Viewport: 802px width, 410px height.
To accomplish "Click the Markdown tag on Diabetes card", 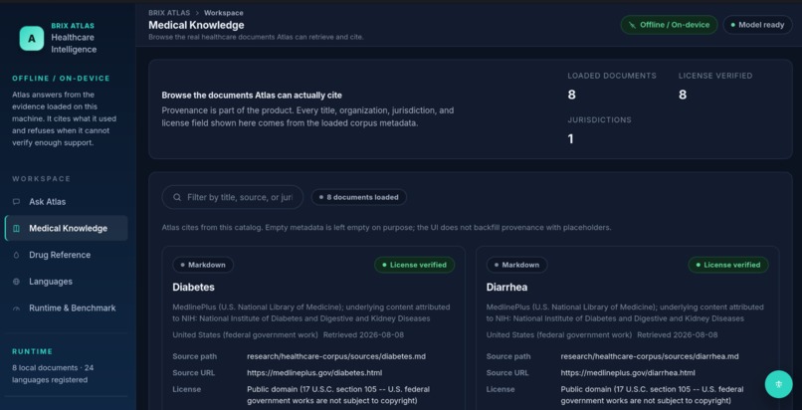I will pyautogui.click(x=203, y=265).
